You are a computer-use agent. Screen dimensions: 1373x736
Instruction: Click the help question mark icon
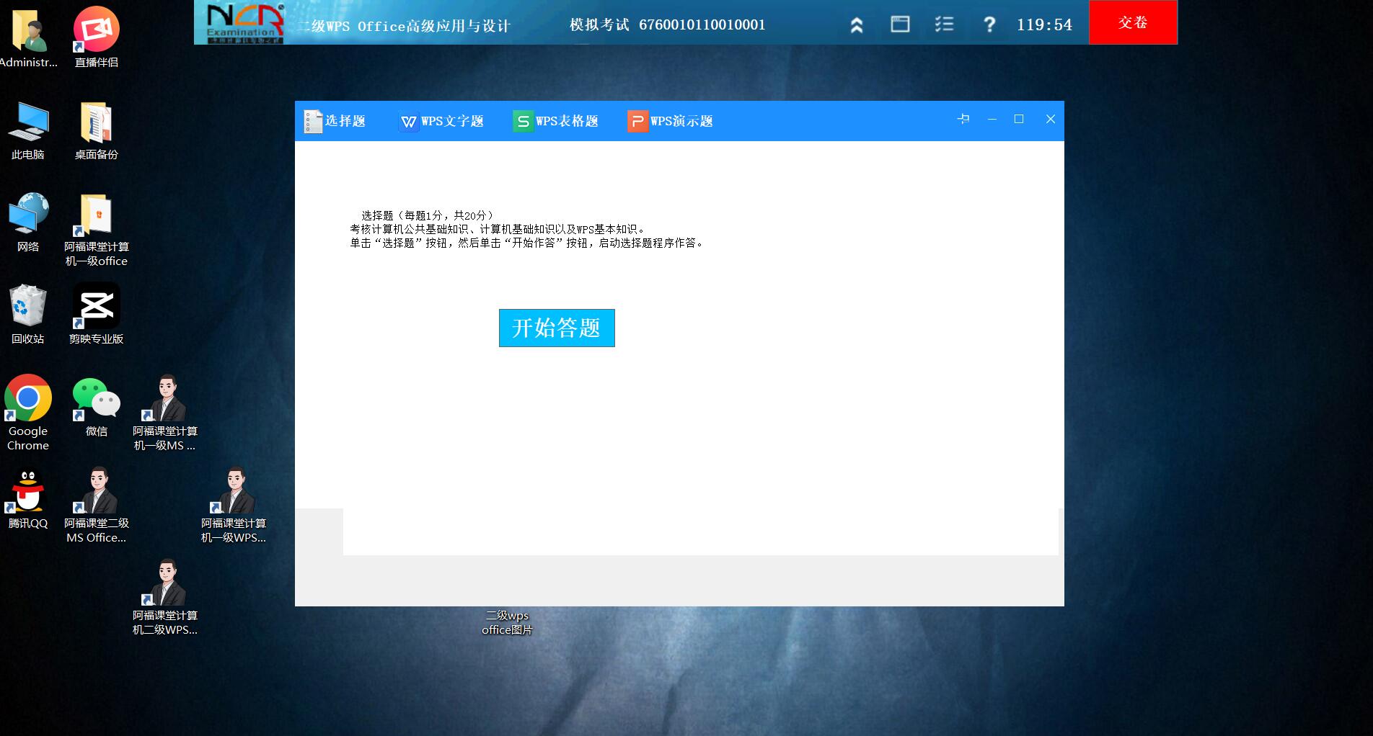[x=988, y=24]
